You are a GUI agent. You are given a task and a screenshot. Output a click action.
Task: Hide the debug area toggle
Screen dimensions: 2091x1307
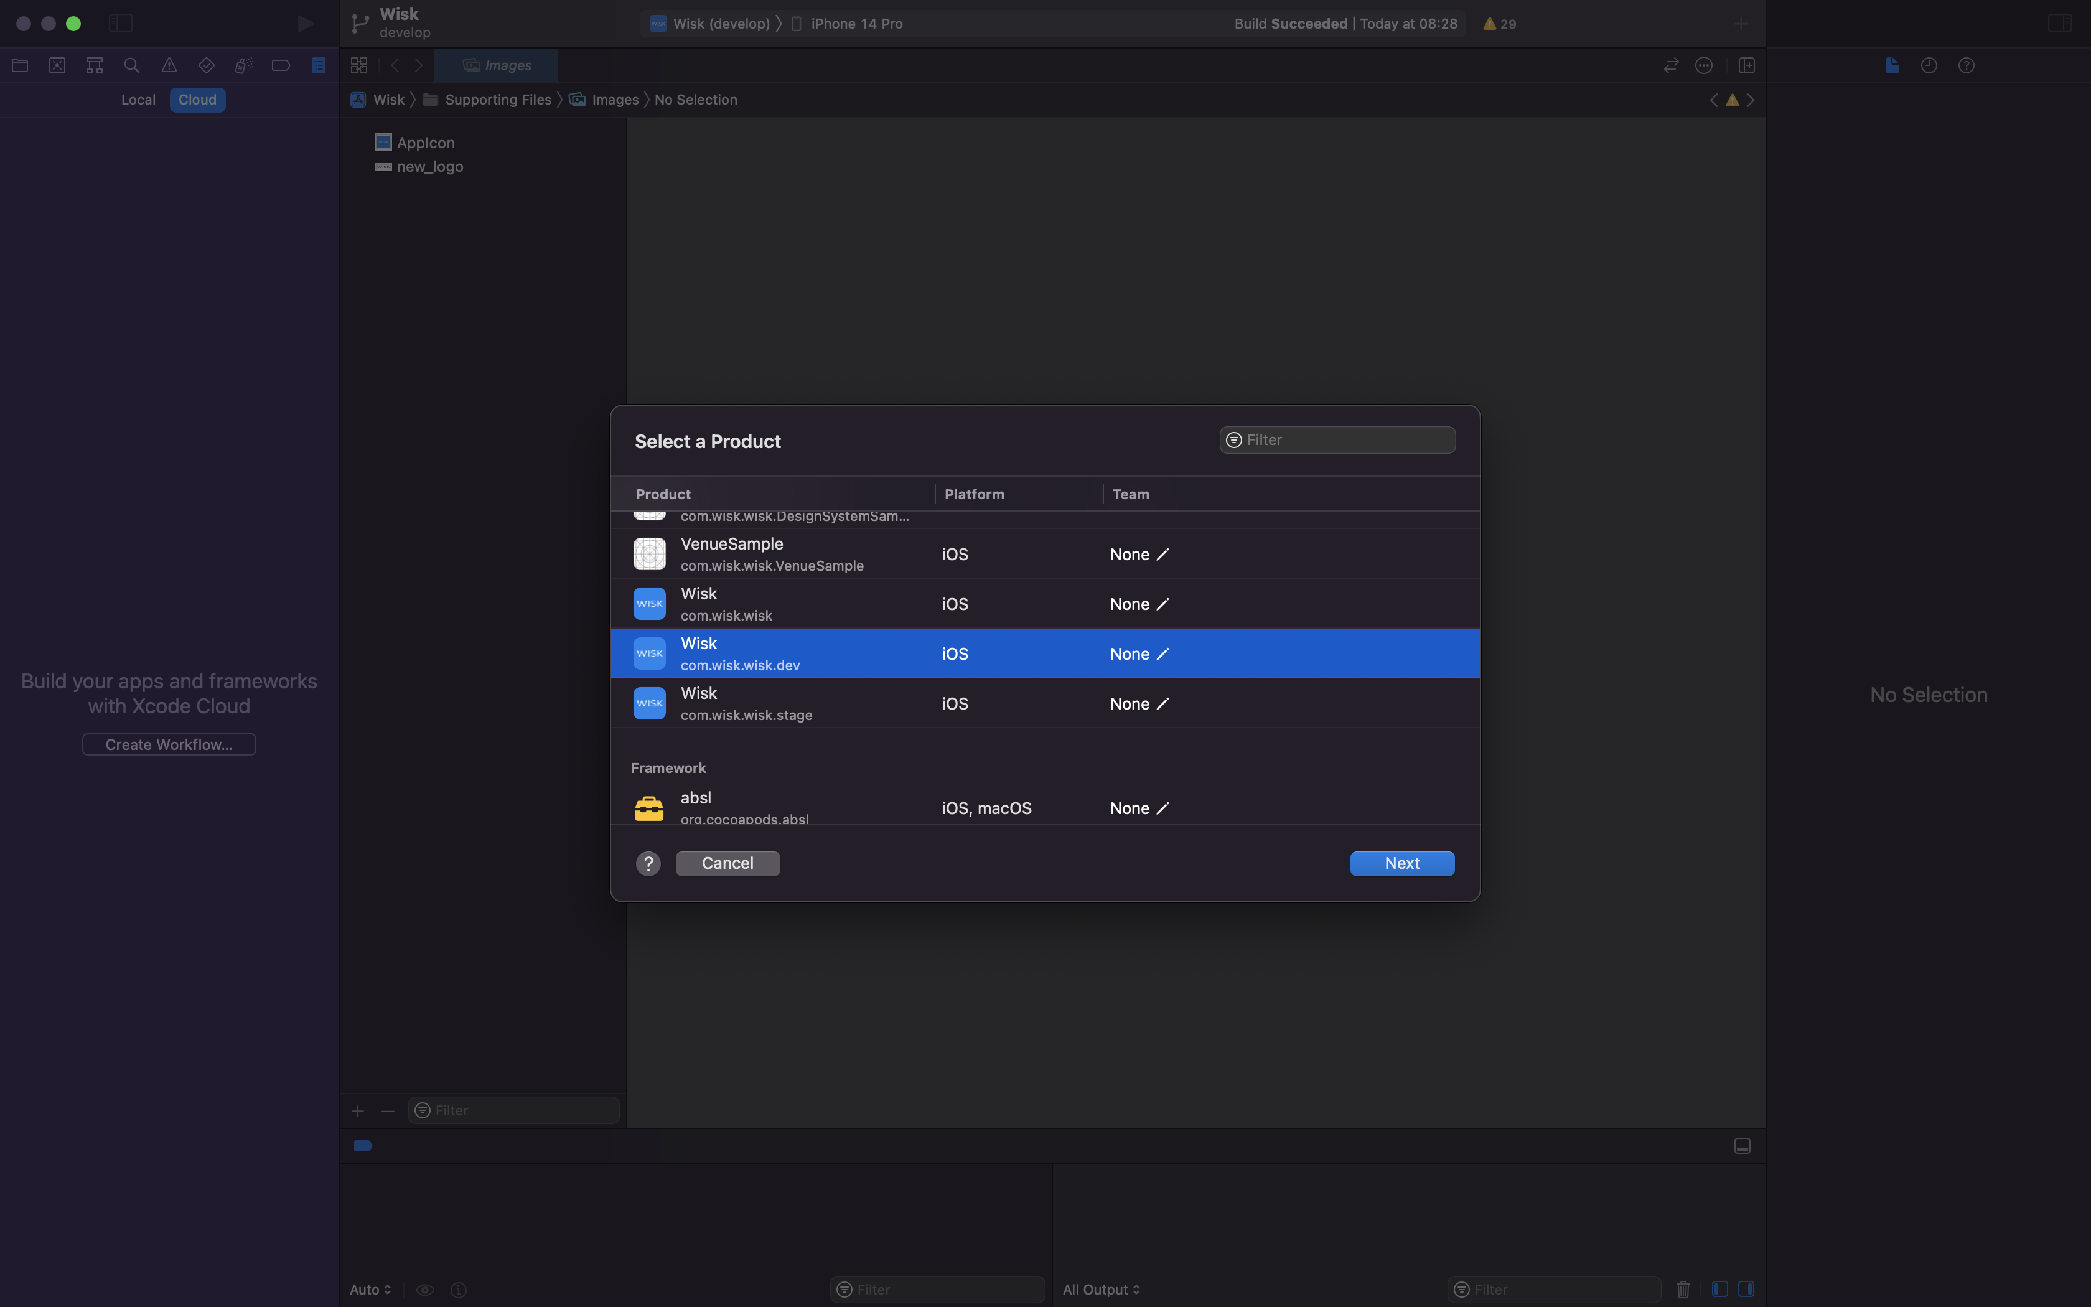click(x=1742, y=1145)
